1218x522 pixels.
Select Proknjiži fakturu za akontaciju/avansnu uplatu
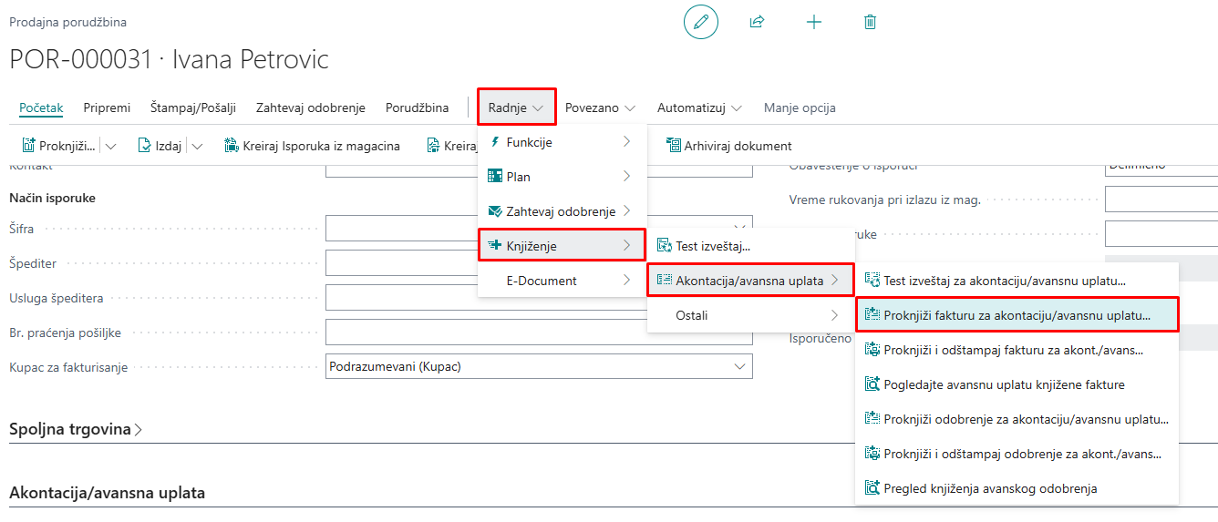coord(1017,315)
